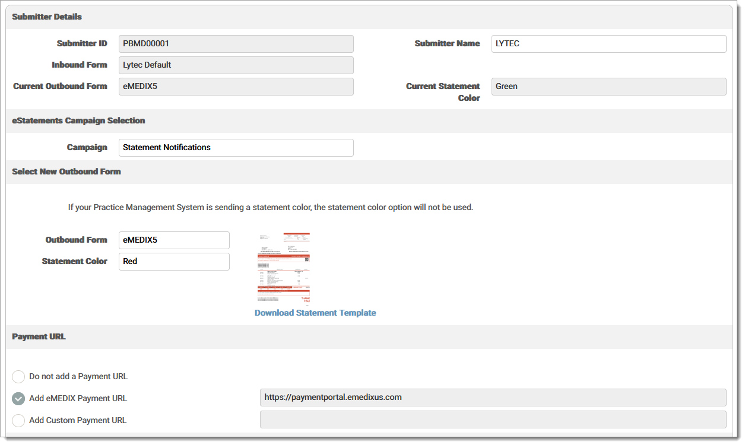Select the 'Do not add a Payment URL' option

pos(18,377)
